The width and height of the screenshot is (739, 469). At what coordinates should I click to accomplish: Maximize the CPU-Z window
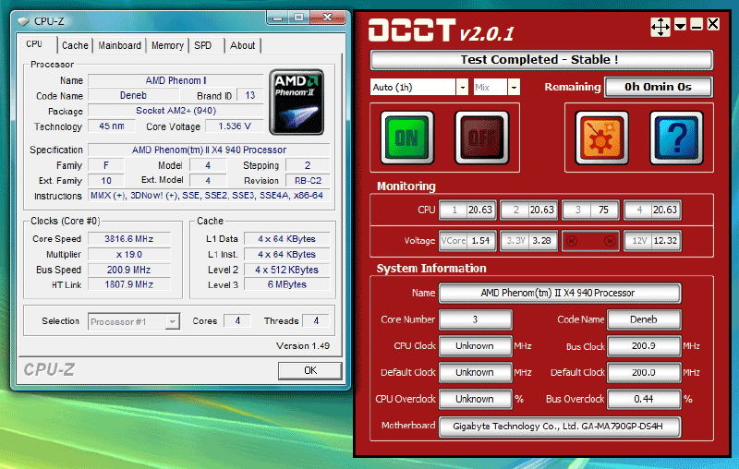coord(298,18)
